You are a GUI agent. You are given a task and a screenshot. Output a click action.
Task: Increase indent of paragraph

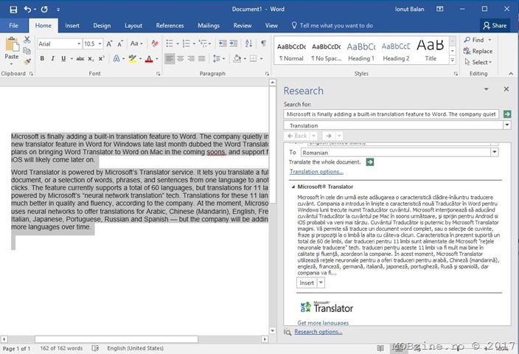click(234, 44)
